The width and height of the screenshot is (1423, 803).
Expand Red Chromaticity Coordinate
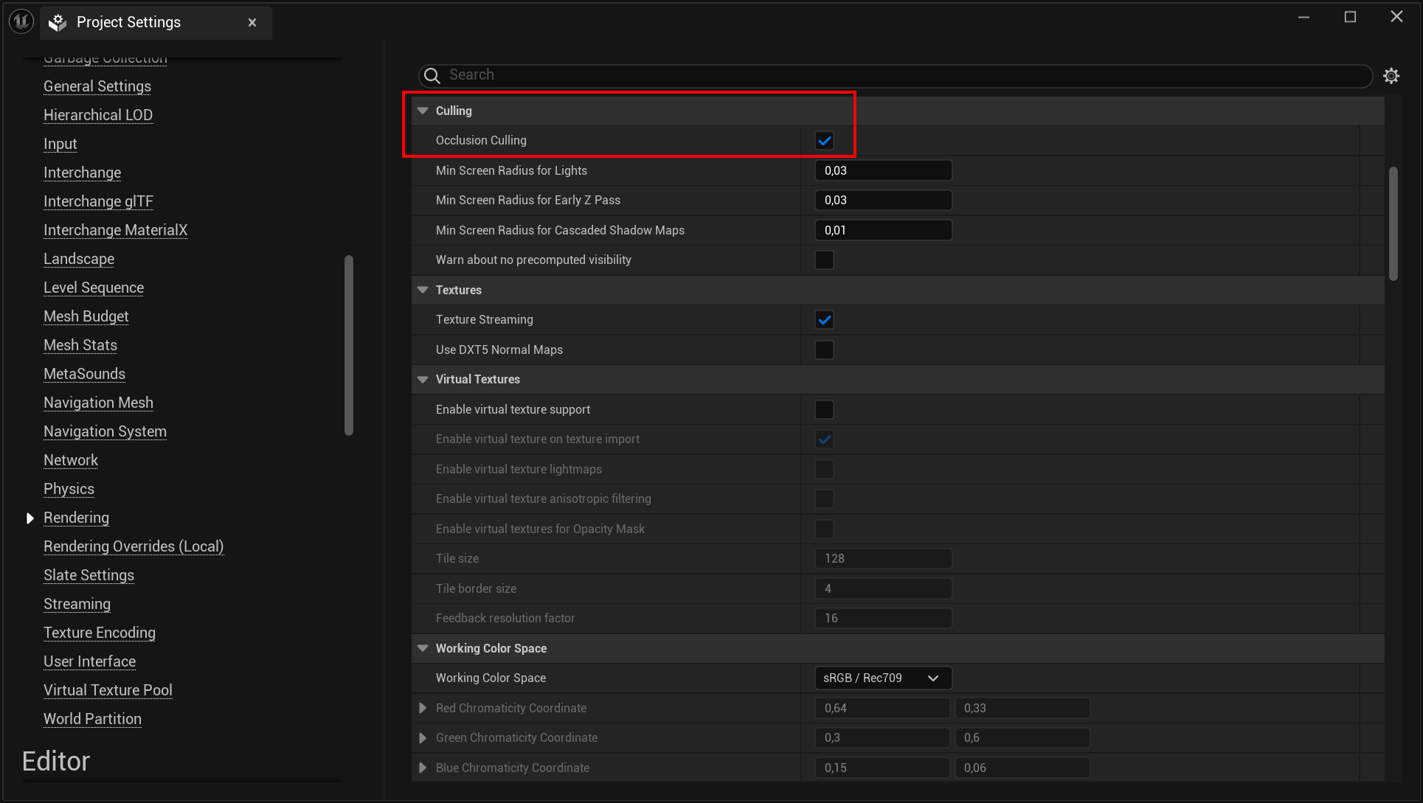(423, 708)
